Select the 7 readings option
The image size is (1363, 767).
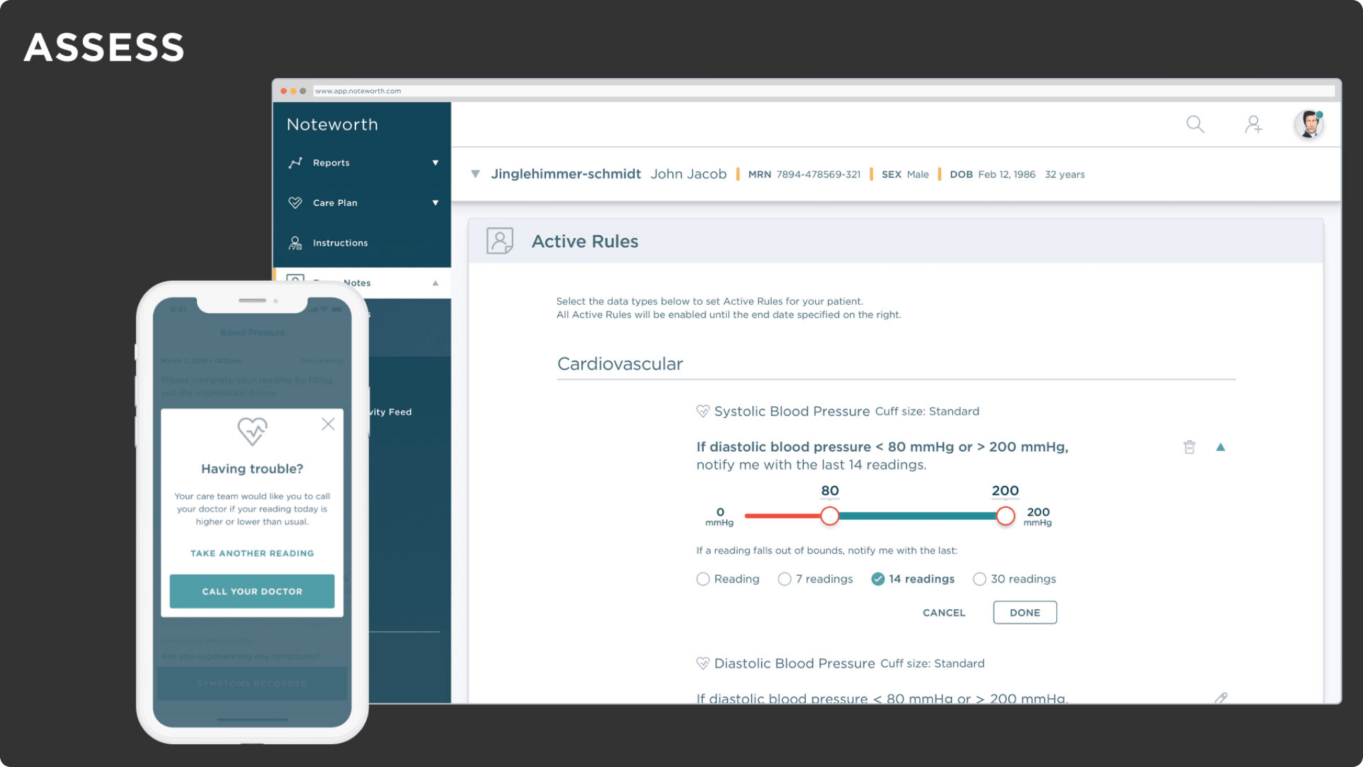click(784, 579)
